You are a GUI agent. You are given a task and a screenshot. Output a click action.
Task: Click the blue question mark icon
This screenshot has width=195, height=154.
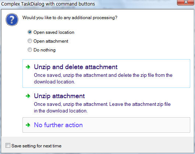tap(12, 19)
